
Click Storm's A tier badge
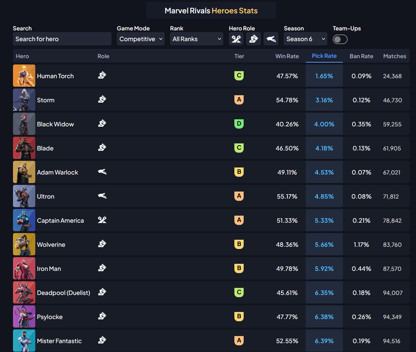239,100
